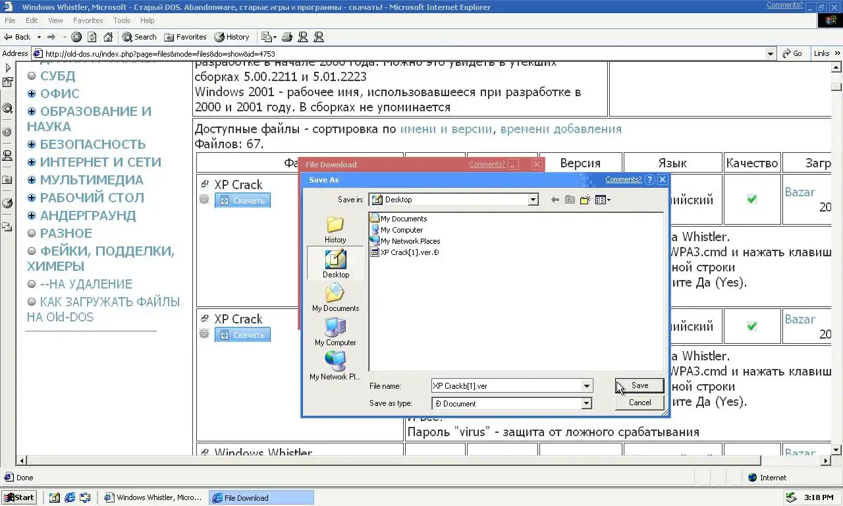The image size is (843, 506).
Task: Click the Save As dialog back-arrow icon
Action: point(555,200)
